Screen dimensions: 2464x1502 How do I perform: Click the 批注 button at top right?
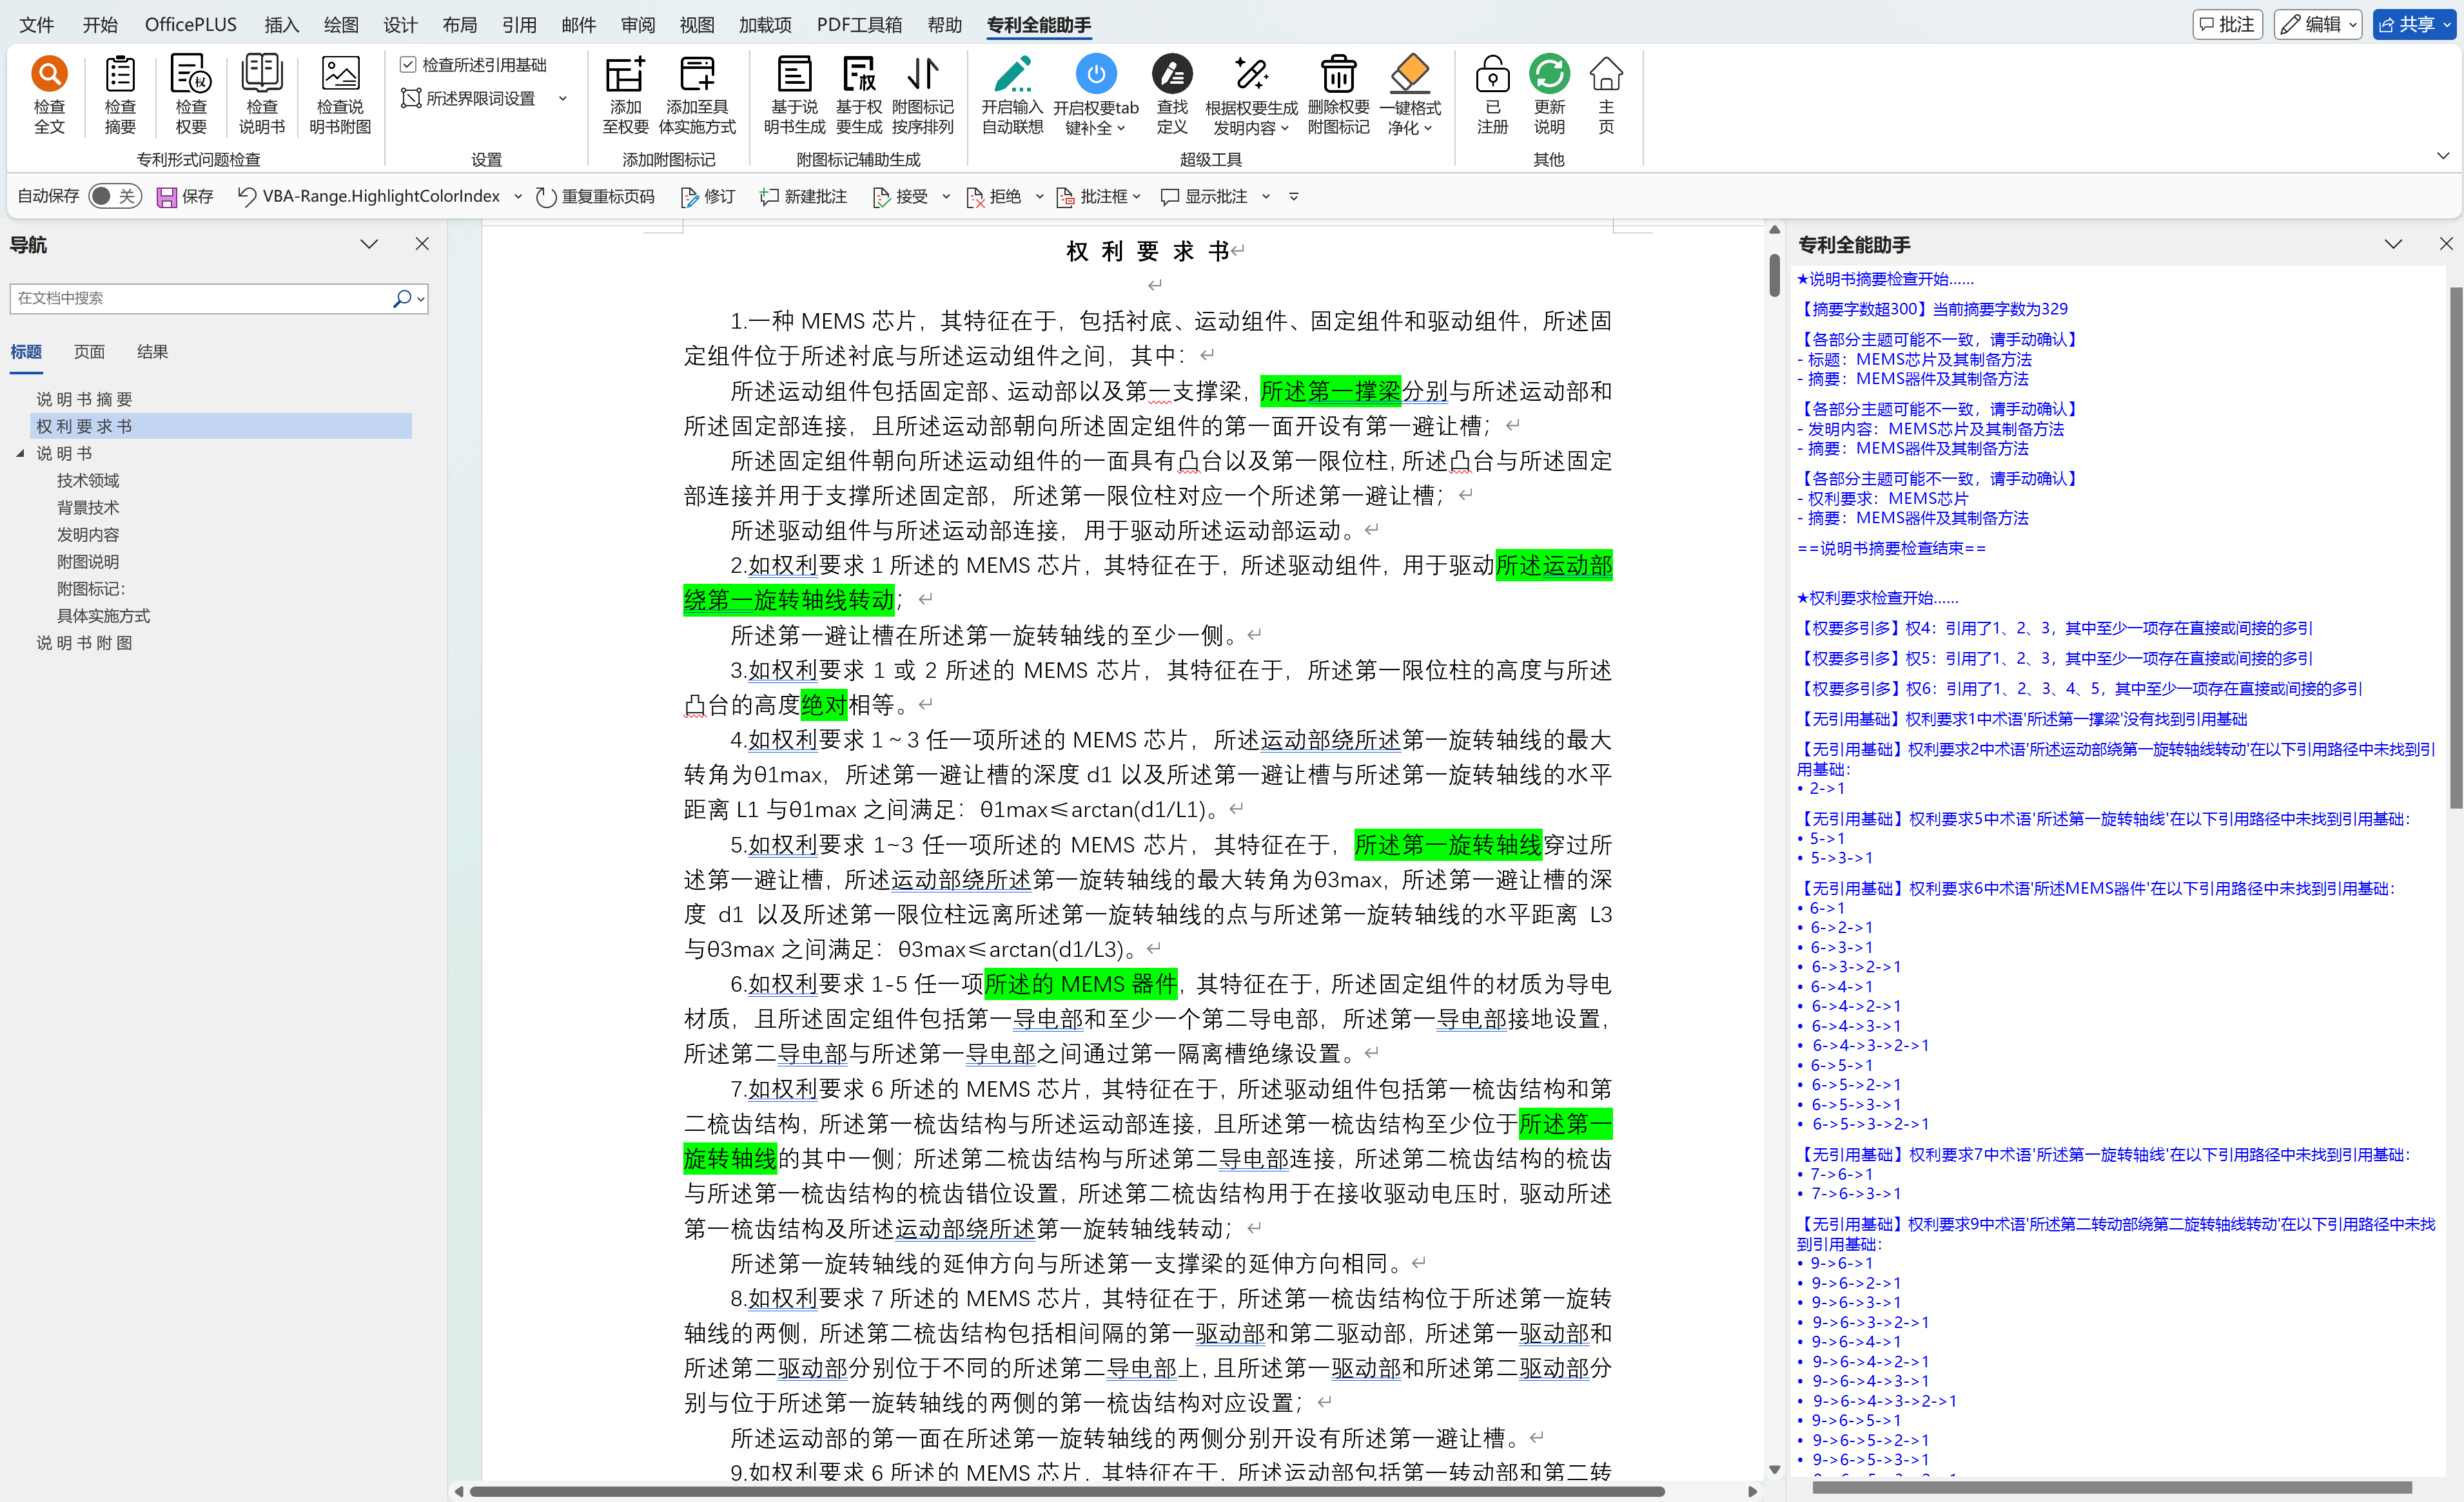tap(2227, 24)
